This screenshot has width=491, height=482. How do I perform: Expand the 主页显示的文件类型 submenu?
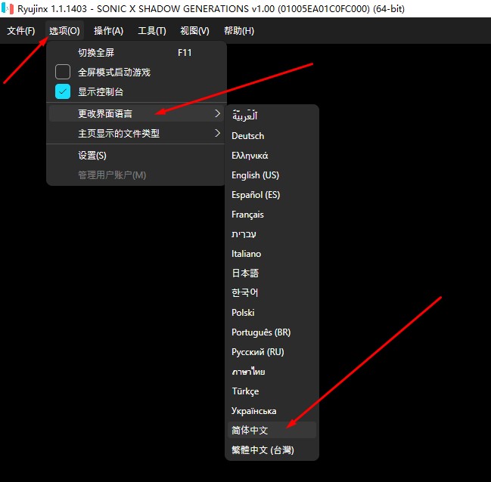[136, 134]
